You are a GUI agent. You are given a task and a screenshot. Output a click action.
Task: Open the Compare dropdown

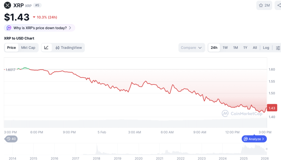(191, 47)
